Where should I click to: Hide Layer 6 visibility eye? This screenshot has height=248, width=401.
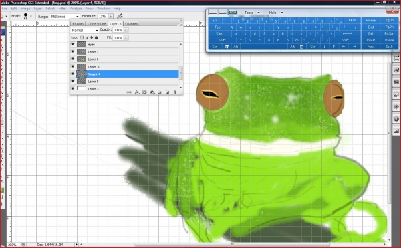click(73, 59)
